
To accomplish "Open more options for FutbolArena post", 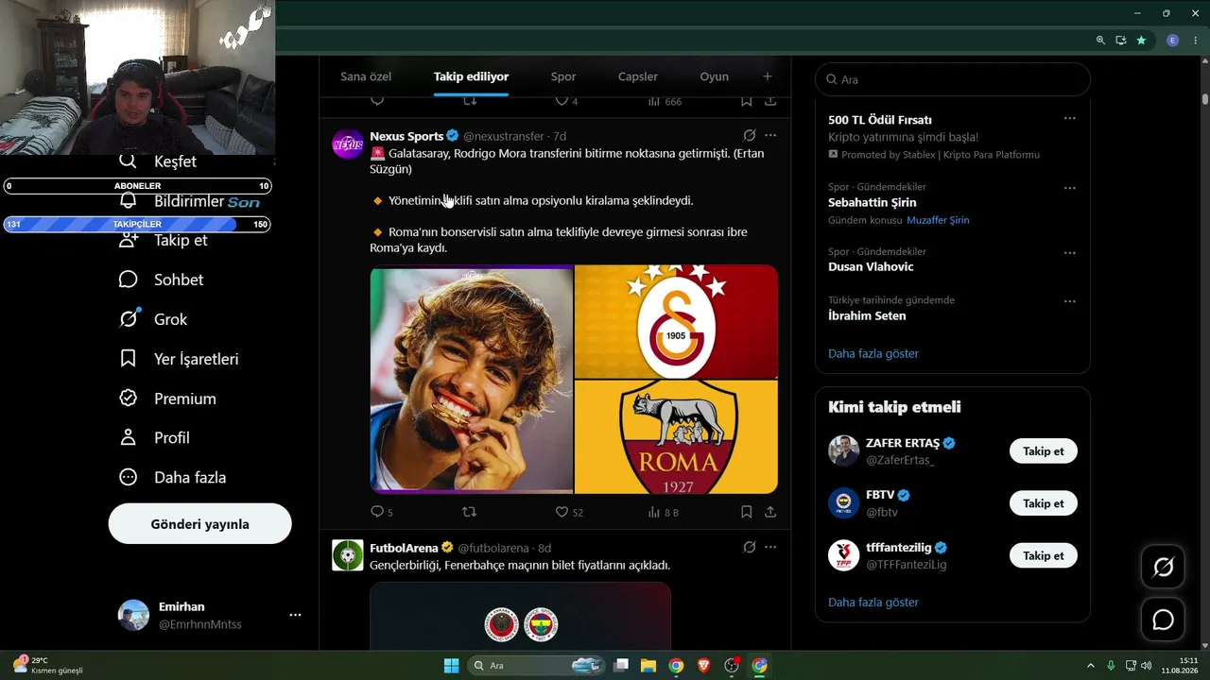I will (770, 547).
